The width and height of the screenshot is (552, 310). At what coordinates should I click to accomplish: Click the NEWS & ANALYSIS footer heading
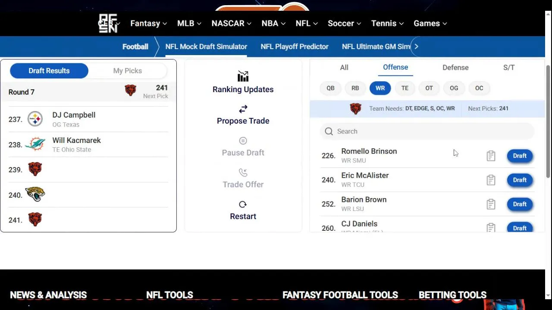coord(48,295)
